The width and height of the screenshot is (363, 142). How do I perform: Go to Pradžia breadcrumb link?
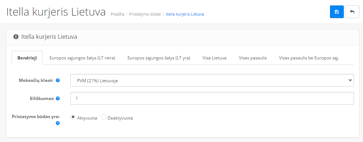click(117, 14)
